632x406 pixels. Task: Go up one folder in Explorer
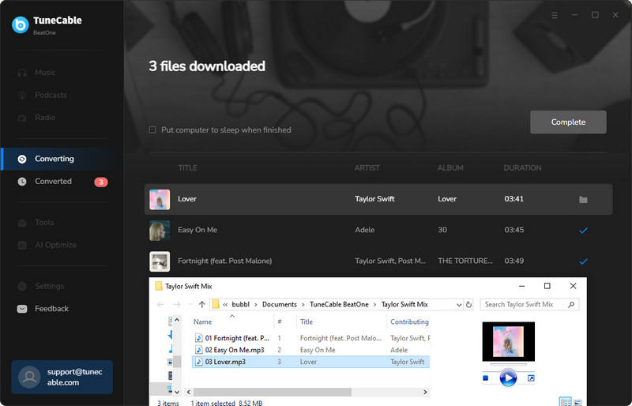click(202, 304)
